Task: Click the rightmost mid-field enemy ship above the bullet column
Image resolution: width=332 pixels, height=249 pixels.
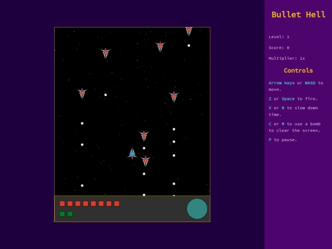Action: [174, 97]
